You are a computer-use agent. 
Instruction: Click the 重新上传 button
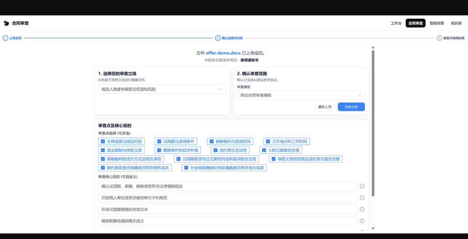click(325, 107)
